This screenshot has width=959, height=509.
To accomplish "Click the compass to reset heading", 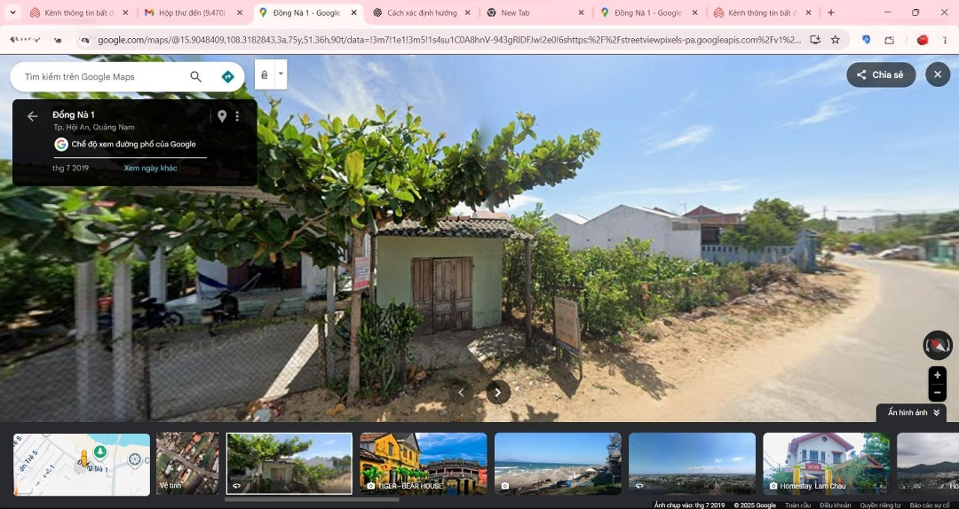I will click(x=938, y=345).
